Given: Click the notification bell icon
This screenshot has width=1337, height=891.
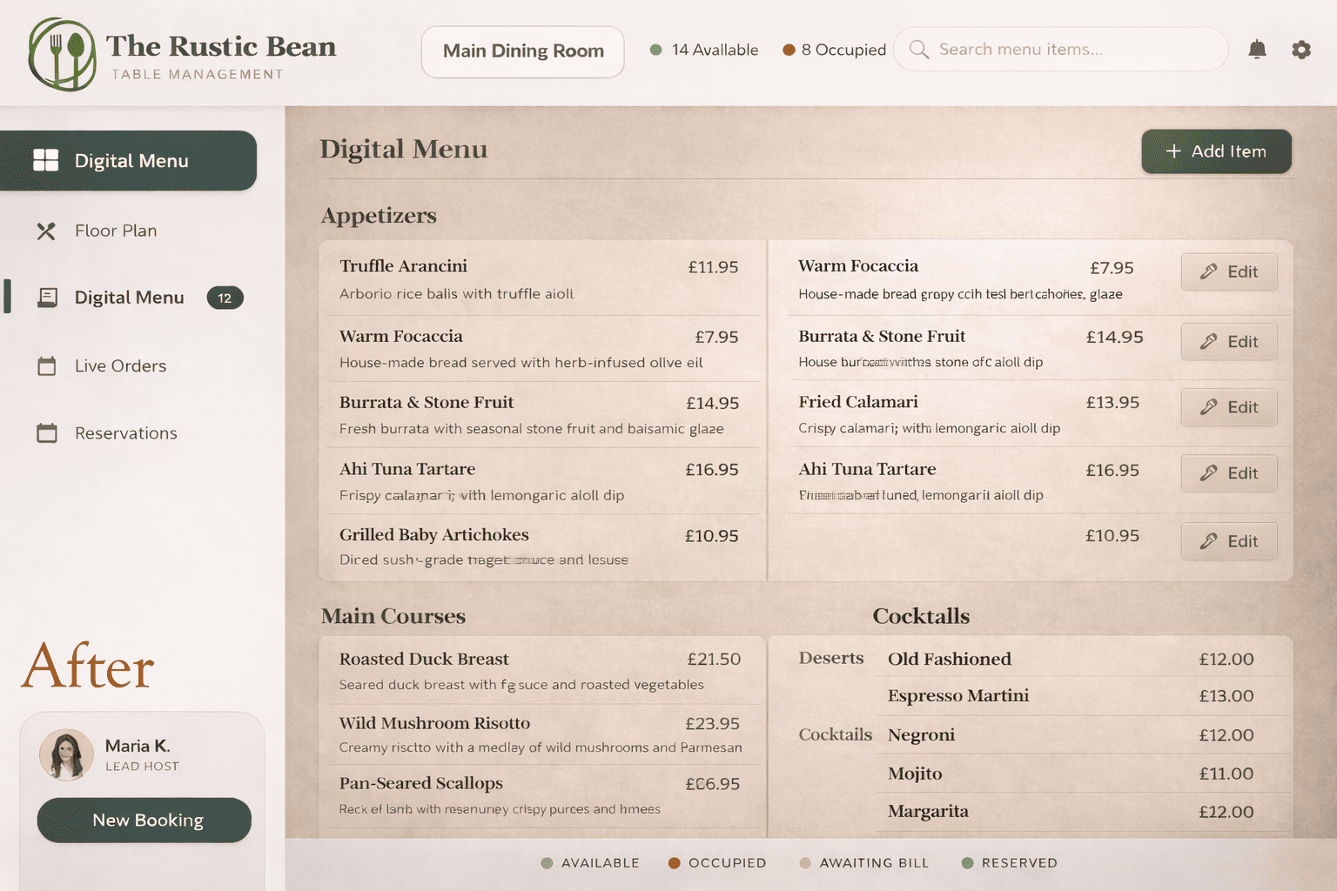Looking at the screenshot, I should pos(1257,50).
